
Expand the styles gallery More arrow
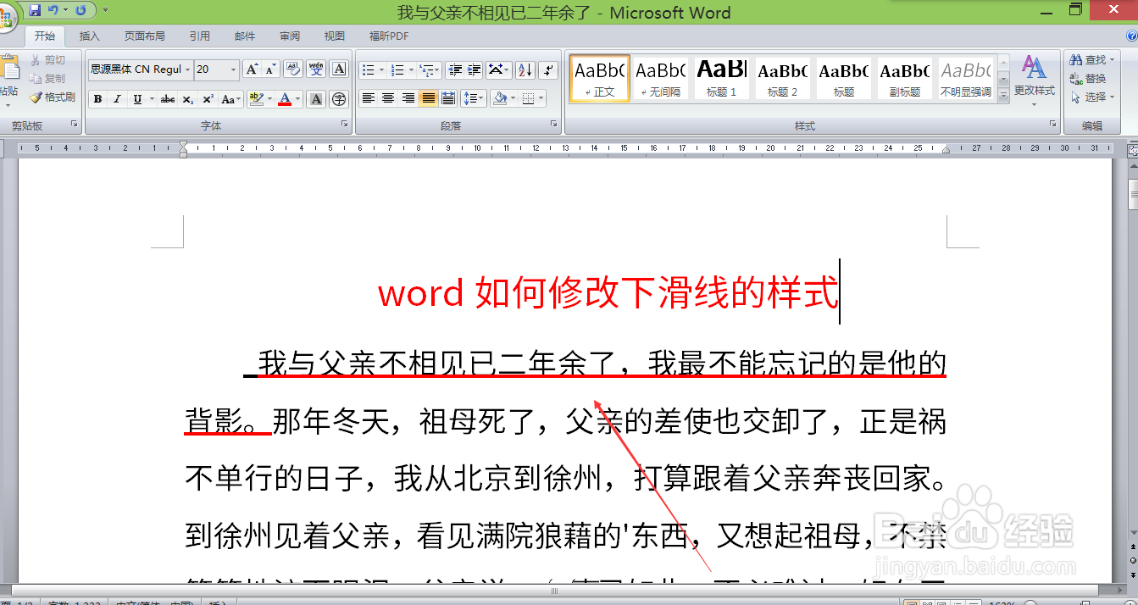tap(1004, 97)
